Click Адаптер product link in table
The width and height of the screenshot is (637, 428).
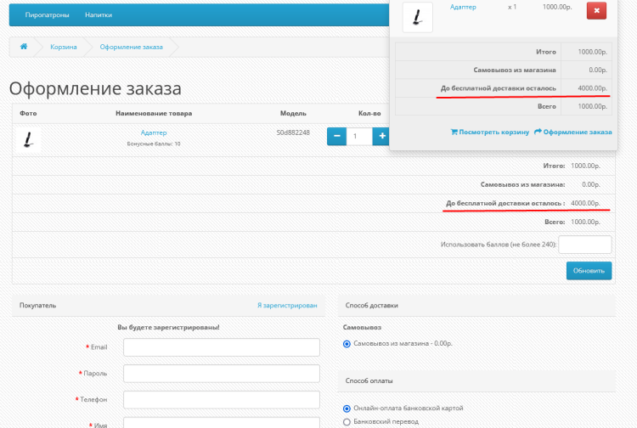point(154,132)
